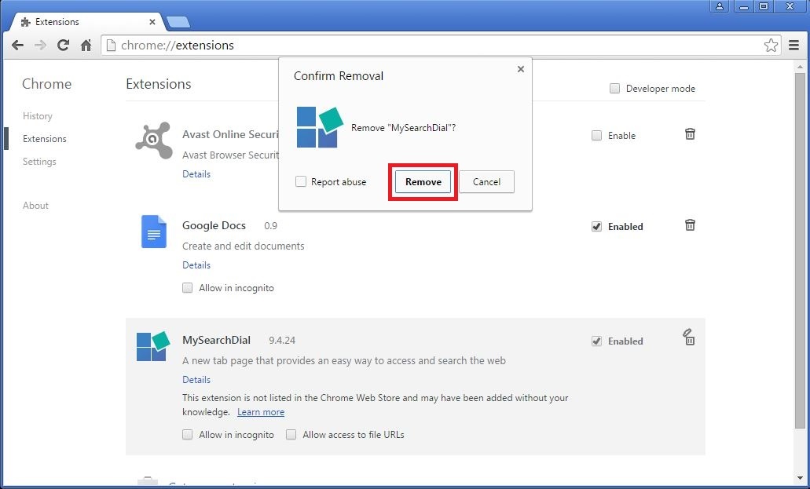Click the Learn more link

point(261,412)
